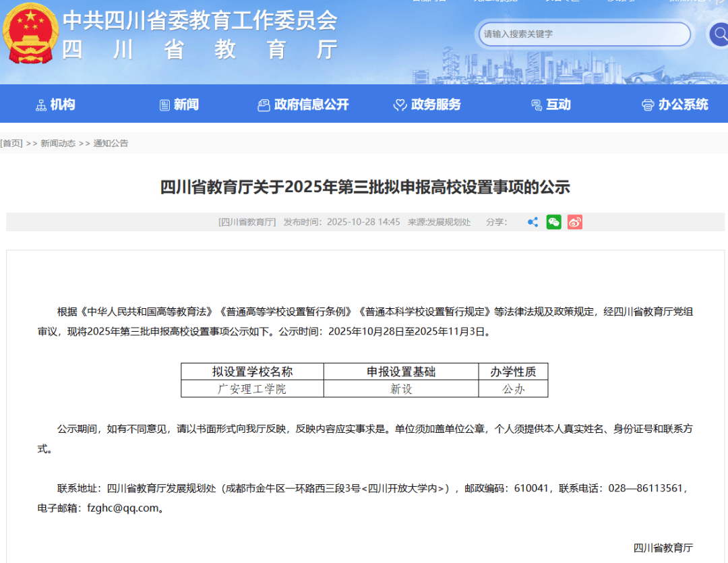The image size is (728, 563).
Task: Click the 办公系统 printer icon
Action: 647,105
